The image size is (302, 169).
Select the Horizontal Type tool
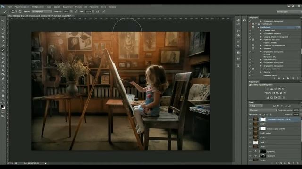tap(3, 83)
